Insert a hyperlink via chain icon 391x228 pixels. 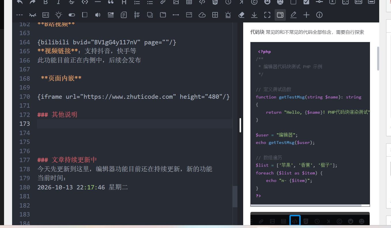[x=163, y=2]
